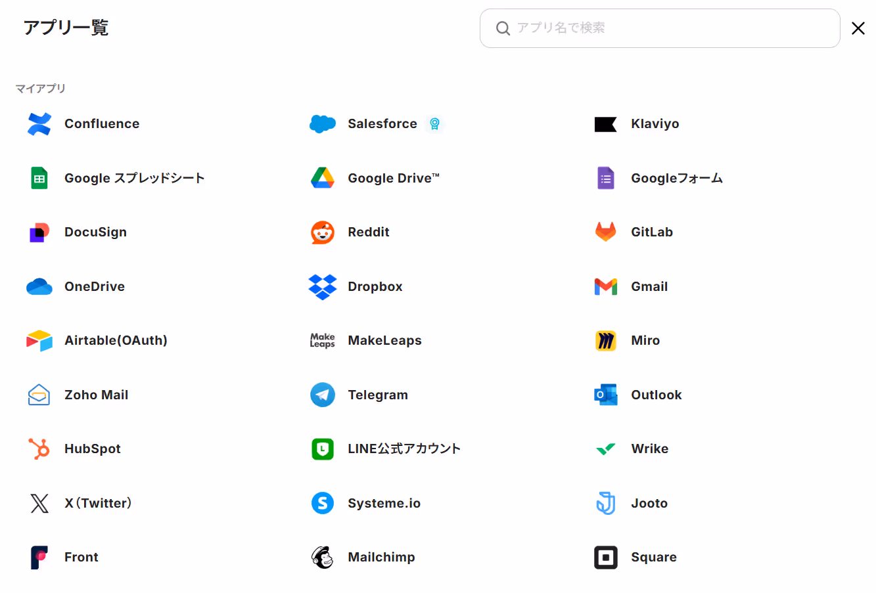Screen dimensions: 876x593
Task: Choose the Reddit name text
Action: (369, 232)
